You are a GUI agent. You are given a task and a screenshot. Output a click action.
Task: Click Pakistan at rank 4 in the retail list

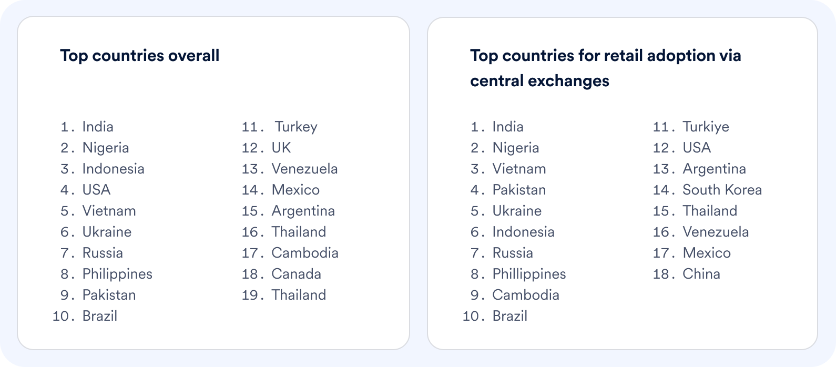pyautogui.click(x=519, y=190)
